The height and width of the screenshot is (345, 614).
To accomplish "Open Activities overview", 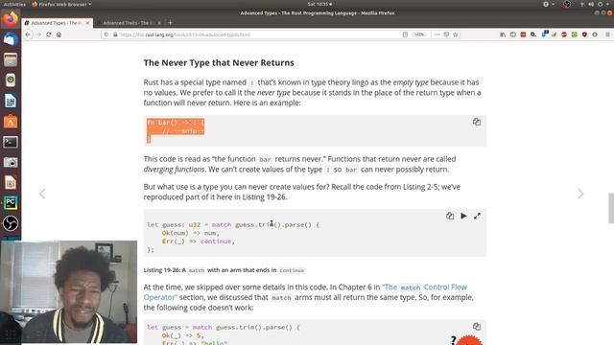I will (x=14, y=4).
